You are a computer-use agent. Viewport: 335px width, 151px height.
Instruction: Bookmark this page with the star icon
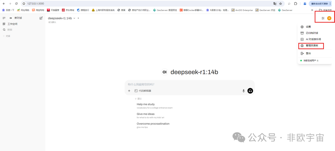(x=280, y=4)
